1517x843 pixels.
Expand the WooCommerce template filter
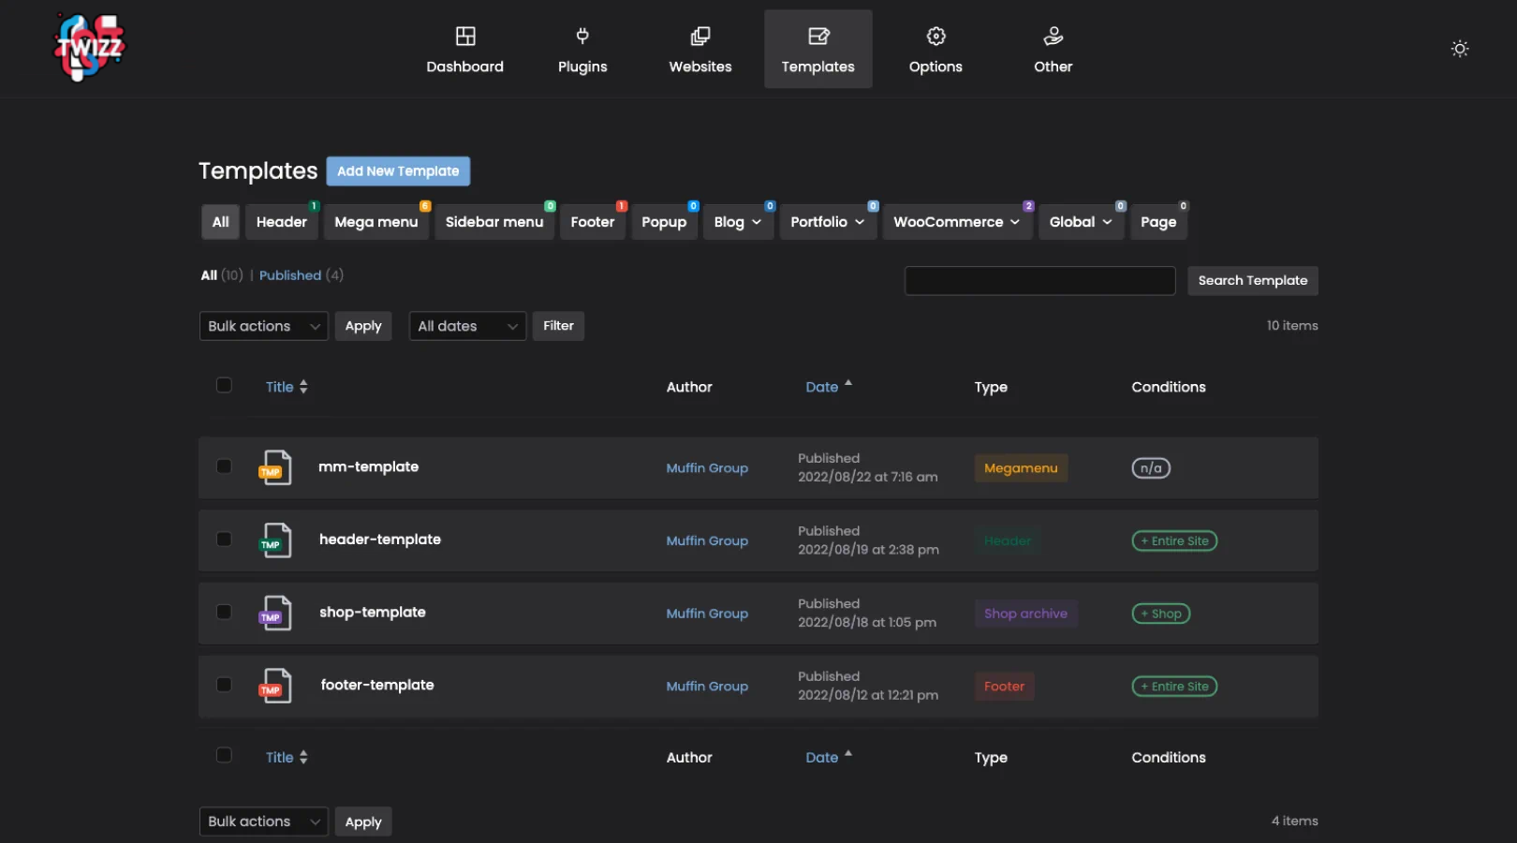coord(956,222)
